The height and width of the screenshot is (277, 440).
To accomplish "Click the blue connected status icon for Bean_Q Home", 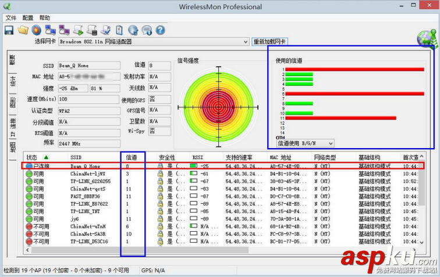I will tap(29, 166).
